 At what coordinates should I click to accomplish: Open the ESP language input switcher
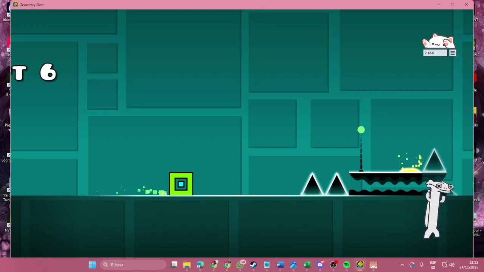[x=433, y=265]
